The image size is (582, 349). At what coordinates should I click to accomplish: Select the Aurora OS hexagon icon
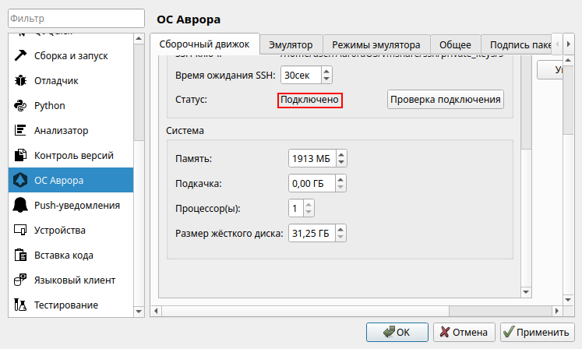[20, 180]
